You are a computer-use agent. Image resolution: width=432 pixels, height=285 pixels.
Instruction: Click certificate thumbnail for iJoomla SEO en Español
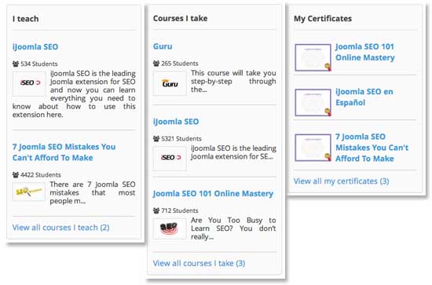[x=313, y=102]
